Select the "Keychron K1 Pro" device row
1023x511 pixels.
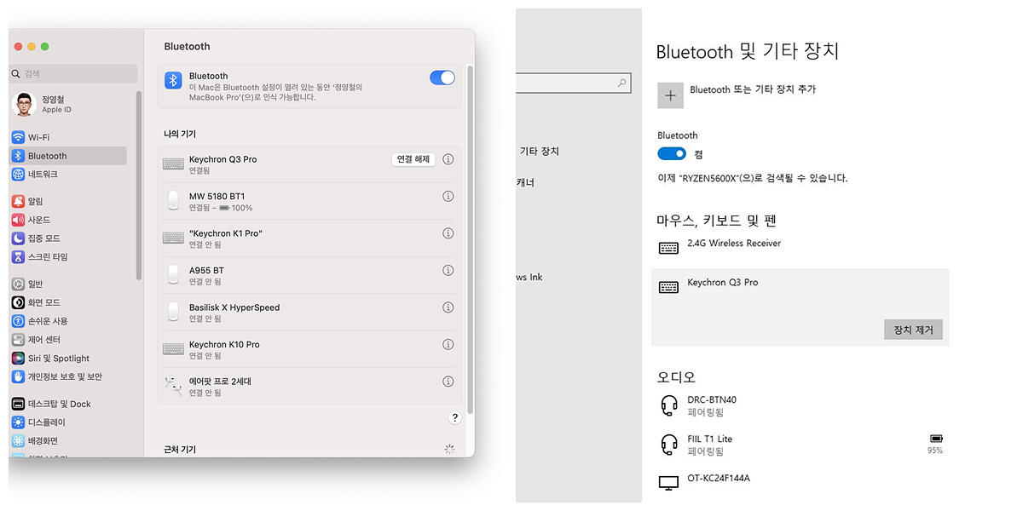(309, 238)
